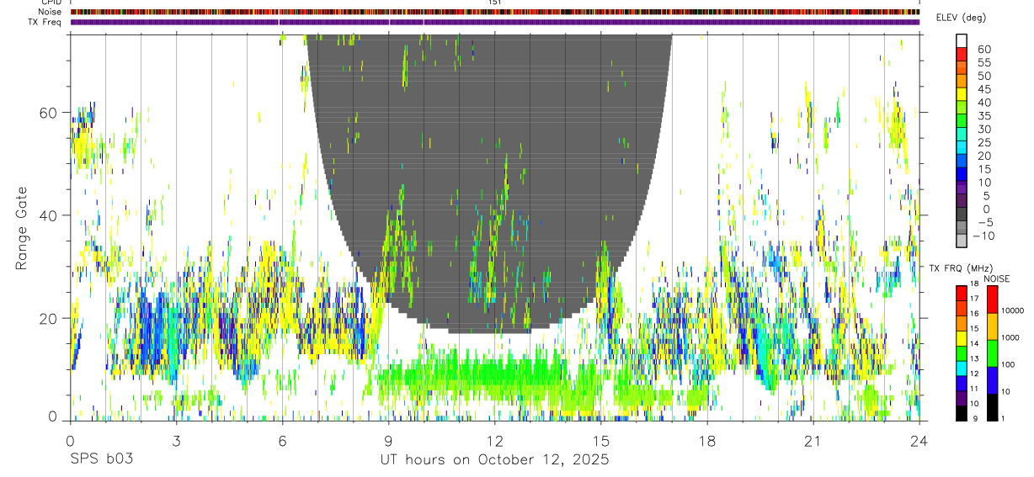The image size is (1034, 477).
Task: Click the blue swatch of NOISE colorbar
Action: [992, 380]
